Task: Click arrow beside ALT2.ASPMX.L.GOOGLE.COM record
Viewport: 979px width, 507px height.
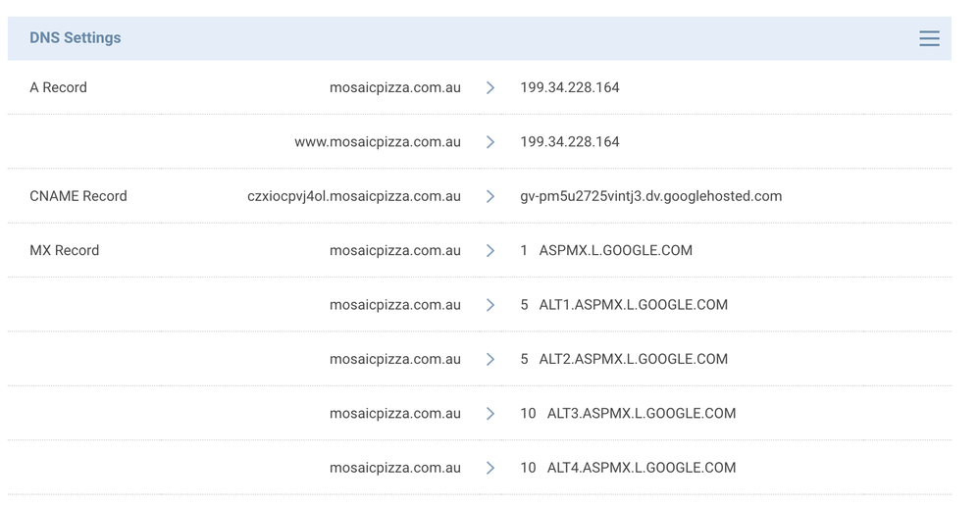Action: [x=490, y=359]
